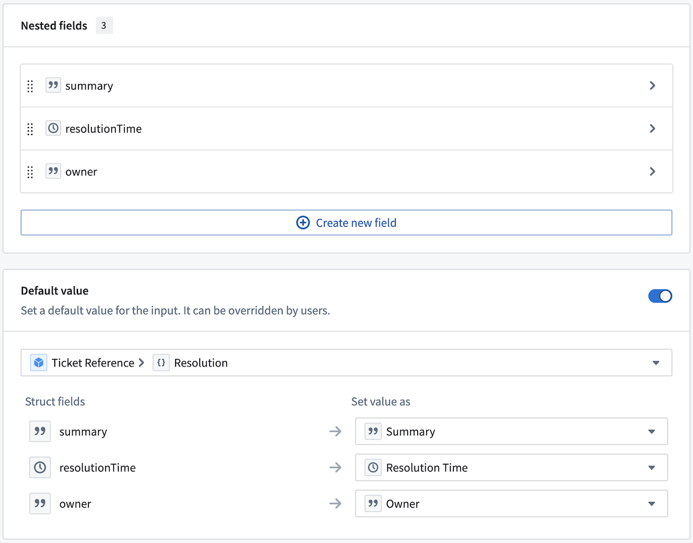Image resolution: width=693 pixels, height=543 pixels.
Task: Click the nested fields count badge showing 3
Action: [104, 25]
